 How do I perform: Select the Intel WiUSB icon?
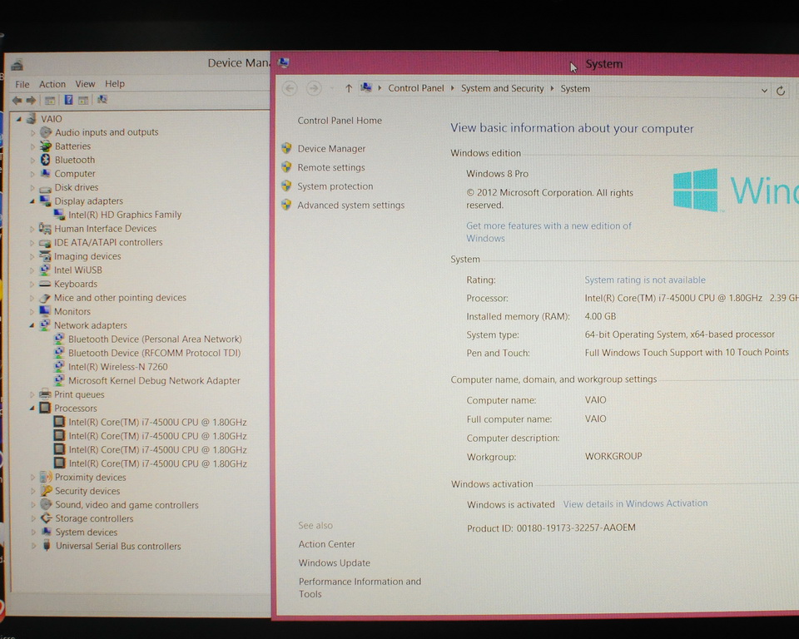coord(45,270)
